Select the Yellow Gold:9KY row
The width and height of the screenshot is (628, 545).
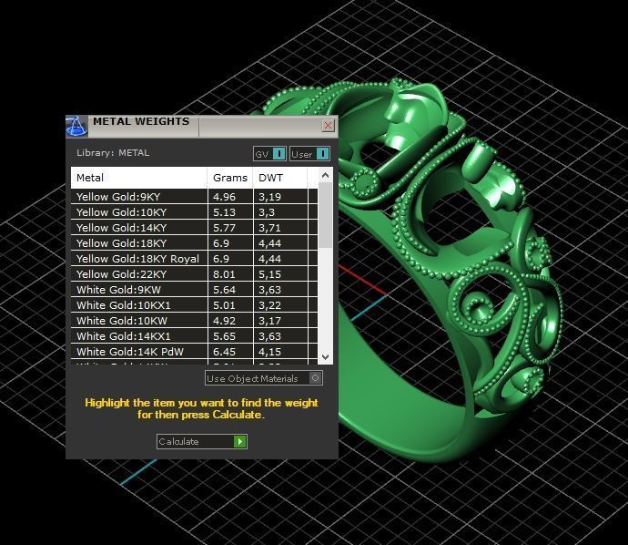194,197
